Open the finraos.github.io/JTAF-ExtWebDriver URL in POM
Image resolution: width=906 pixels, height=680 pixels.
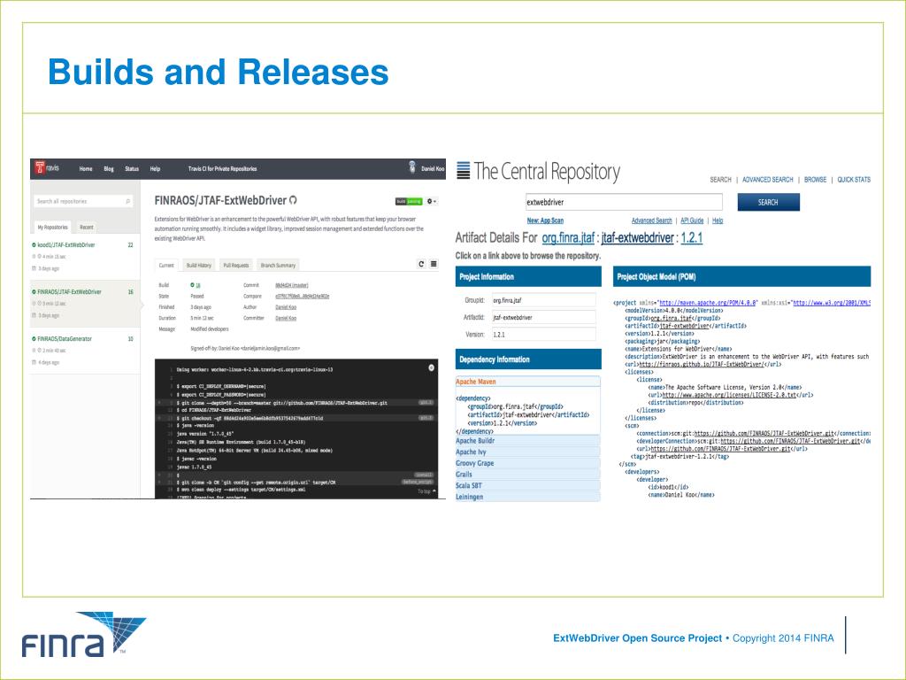[x=701, y=364]
